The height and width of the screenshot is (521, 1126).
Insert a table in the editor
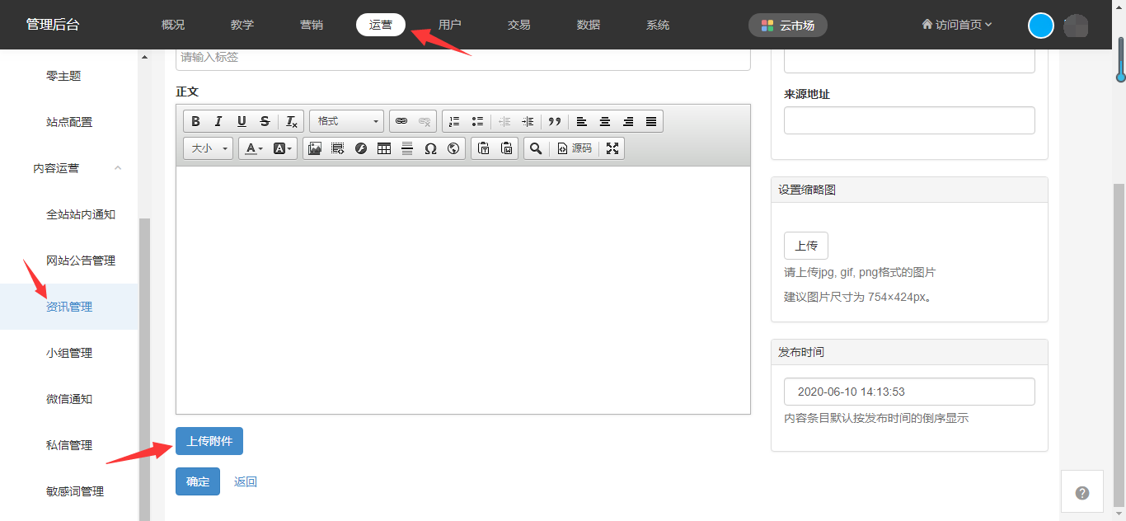click(383, 148)
